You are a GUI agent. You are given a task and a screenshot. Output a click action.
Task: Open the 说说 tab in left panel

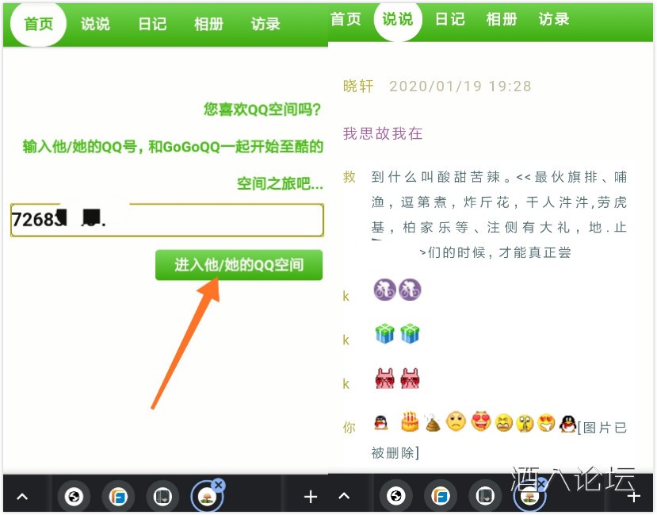click(x=95, y=24)
